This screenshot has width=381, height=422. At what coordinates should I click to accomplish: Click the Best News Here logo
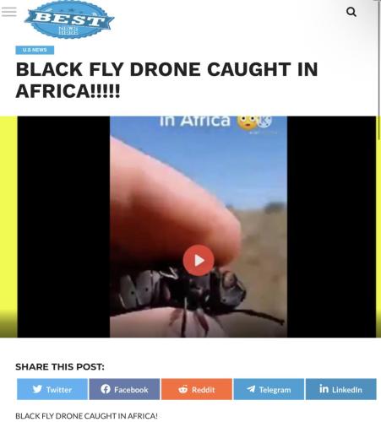point(69,19)
